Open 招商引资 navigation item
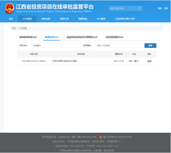 pos(64,19)
